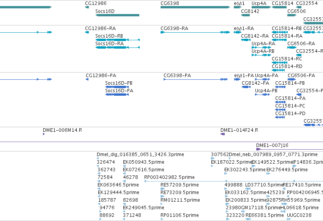Click the Socs16D-PB protein label
The height and width of the screenshot is (221, 323).
[119, 83]
